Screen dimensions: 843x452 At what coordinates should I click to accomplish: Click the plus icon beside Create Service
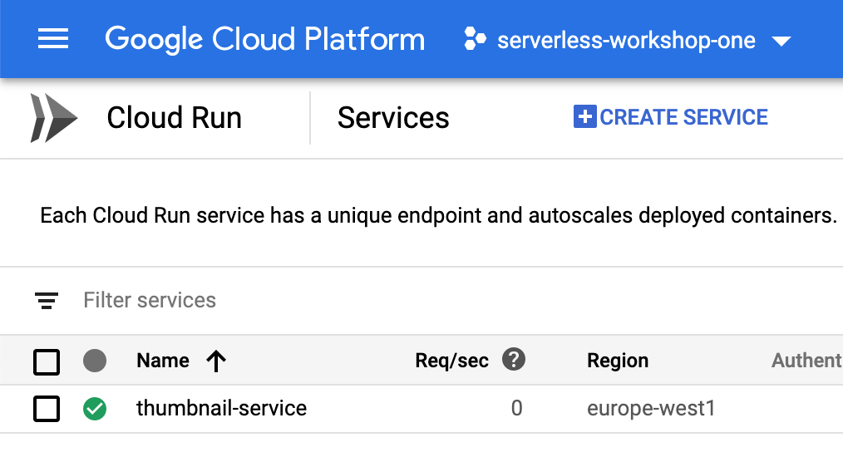(584, 117)
